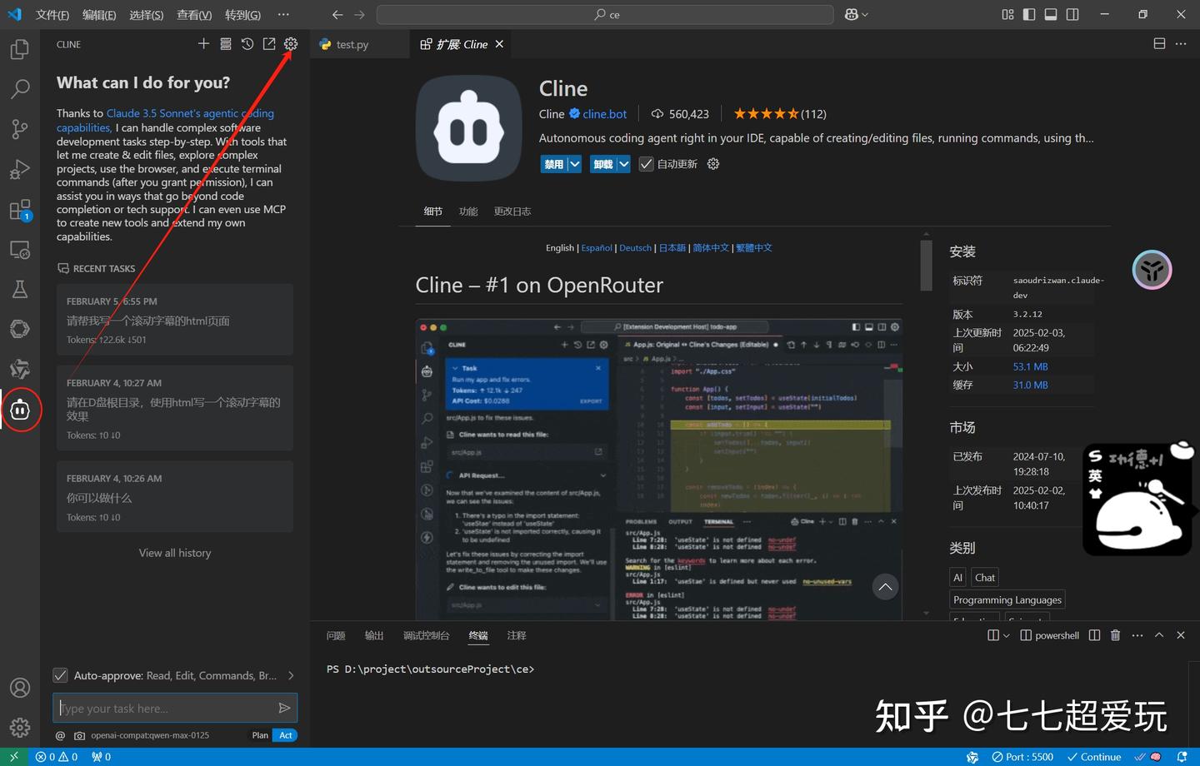Open the 禁用 dropdown arrow
Screen dimensions: 1200x766
[x=573, y=163]
